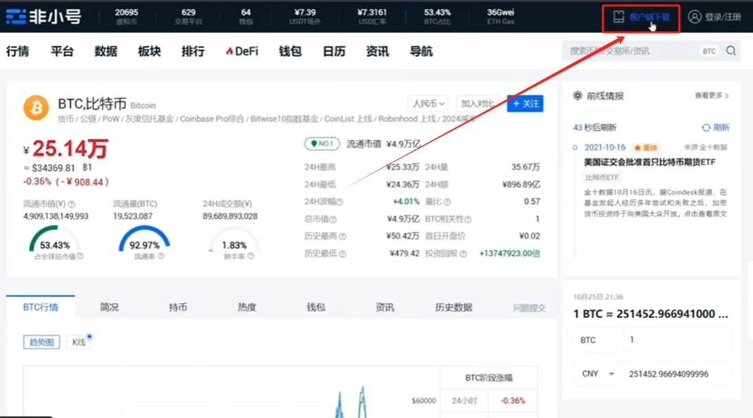Click the help icon beside 历史最高
This screenshot has width=753, height=418.
pyautogui.click(x=342, y=236)
